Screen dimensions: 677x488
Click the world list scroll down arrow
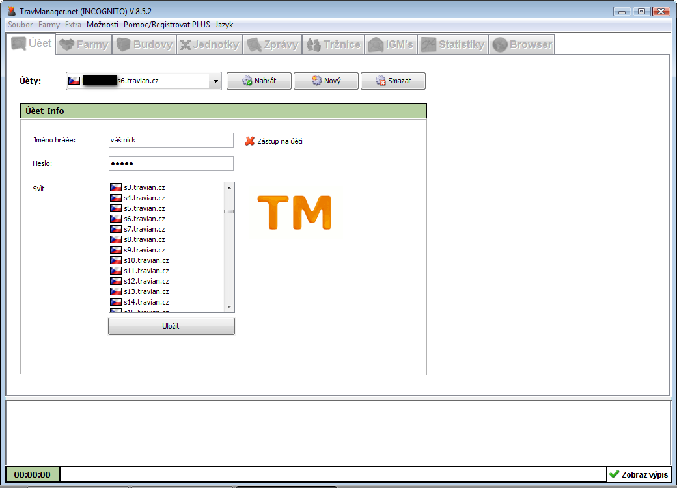229,306
